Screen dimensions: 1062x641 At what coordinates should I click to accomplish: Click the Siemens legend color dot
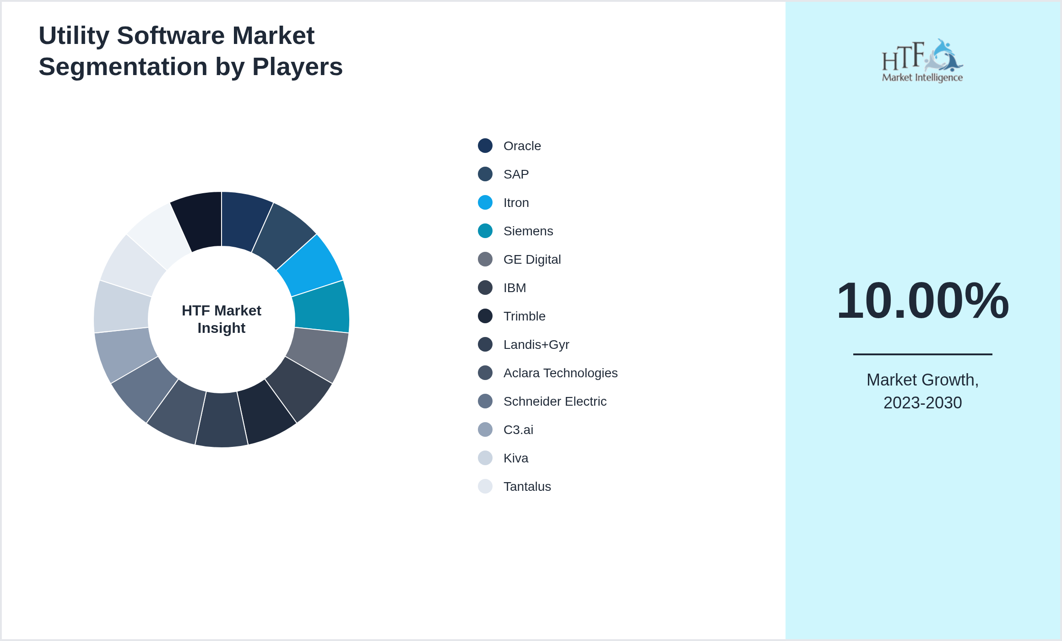tap(485, 231)
